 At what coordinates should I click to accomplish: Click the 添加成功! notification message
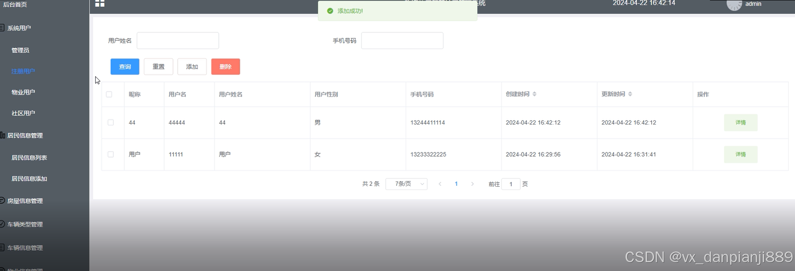point(398,11)
